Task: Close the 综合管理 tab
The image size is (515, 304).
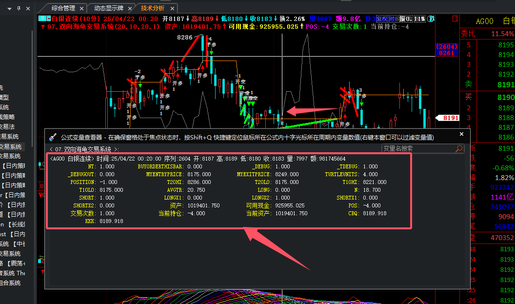Action: (81, 8)
